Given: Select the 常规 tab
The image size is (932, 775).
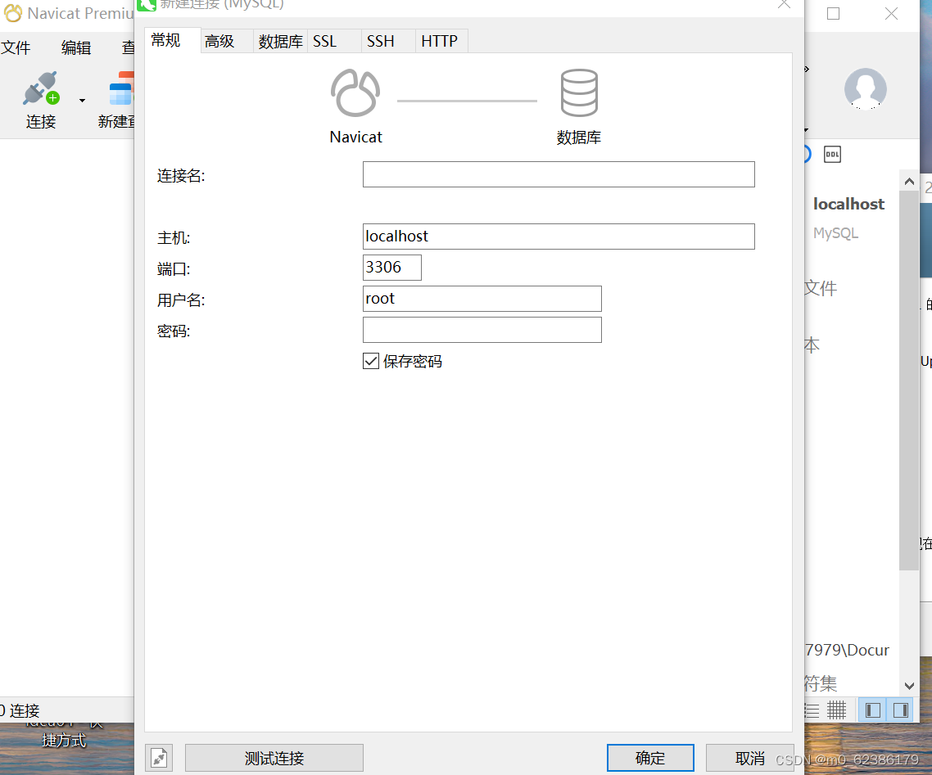Looking at the screenshot, I should [172, 40].
